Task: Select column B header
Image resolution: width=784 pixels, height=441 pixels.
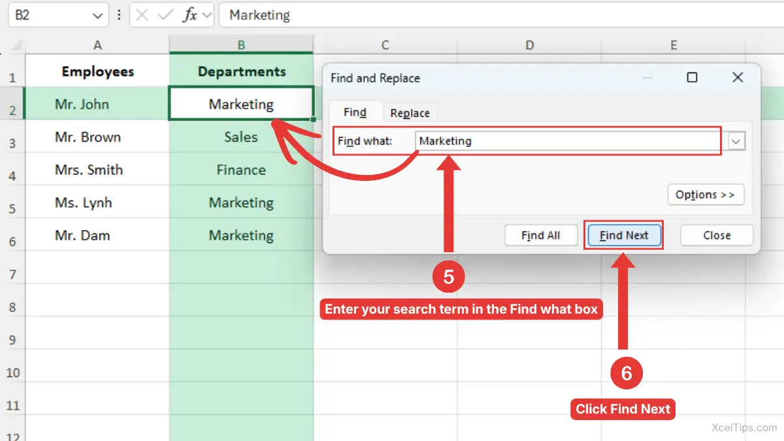Action: point(242,45)
